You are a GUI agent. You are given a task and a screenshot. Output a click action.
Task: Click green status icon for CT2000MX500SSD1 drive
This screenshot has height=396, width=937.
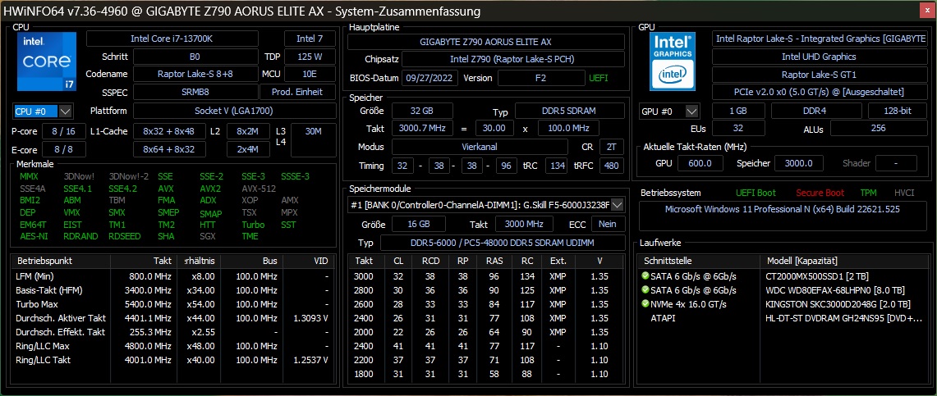pyautogui.click(x=645, y=276)
